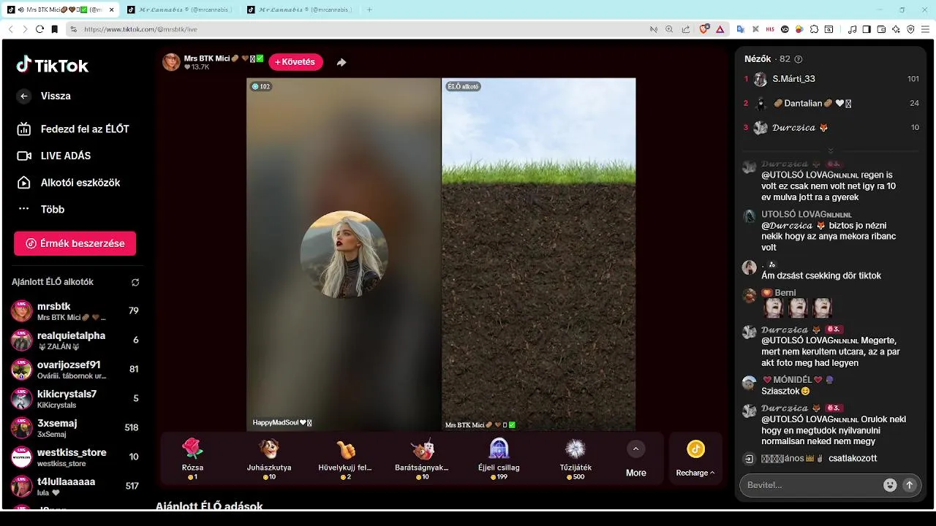Open the emoji picker in chat

pos(890,485)
